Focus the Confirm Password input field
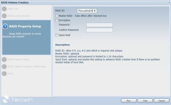 [100, 30]
